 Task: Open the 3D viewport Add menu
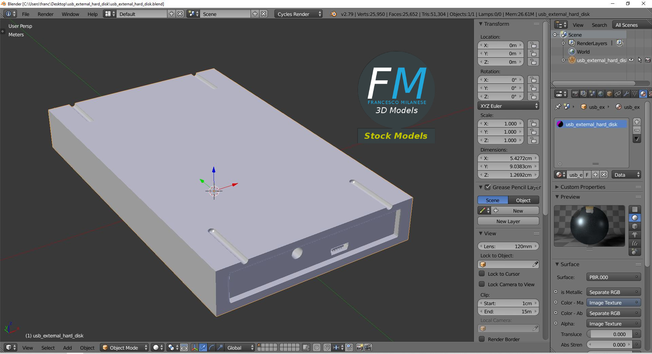tap(67, 348)
